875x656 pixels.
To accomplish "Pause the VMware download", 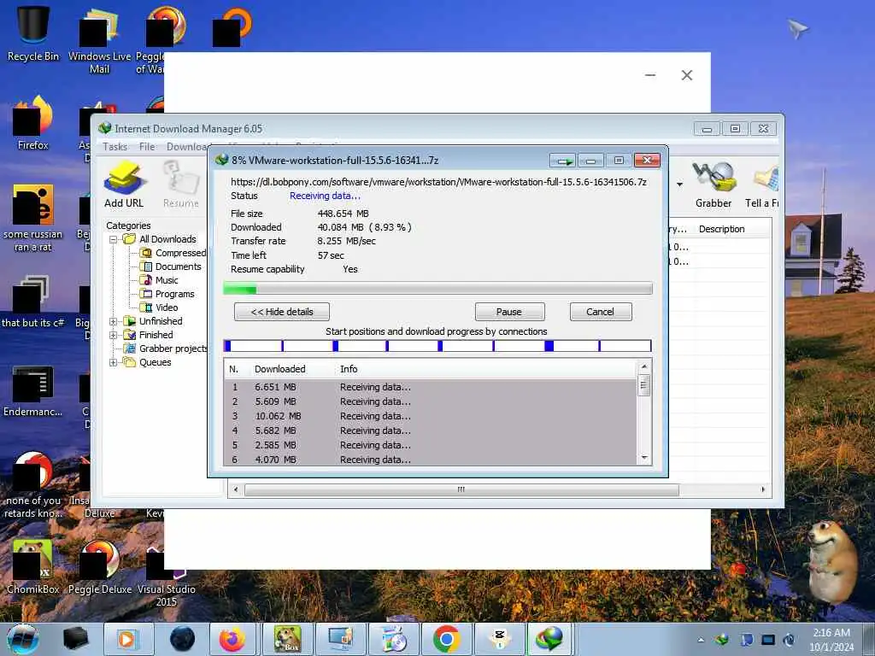I will (509, 312).
